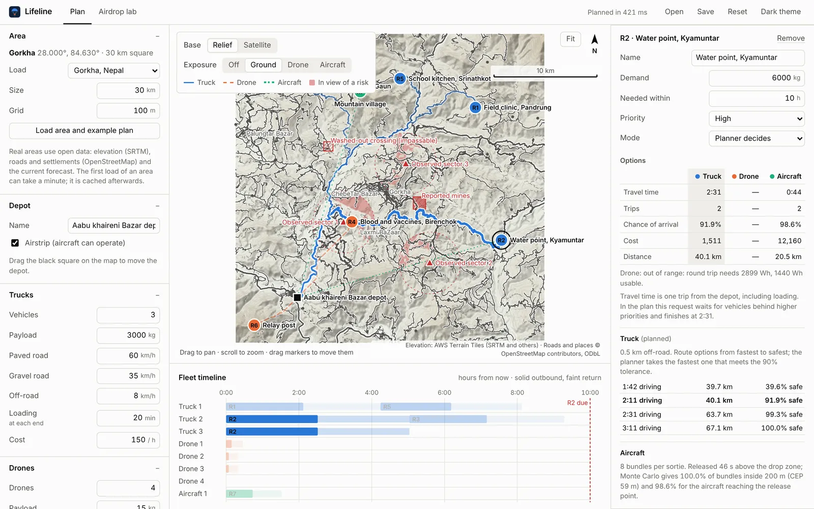Set exposure overlay to Aircraft

(332, 65)
